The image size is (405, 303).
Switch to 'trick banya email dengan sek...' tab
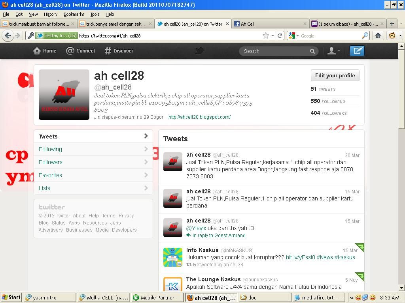click(x=115, y=24)
